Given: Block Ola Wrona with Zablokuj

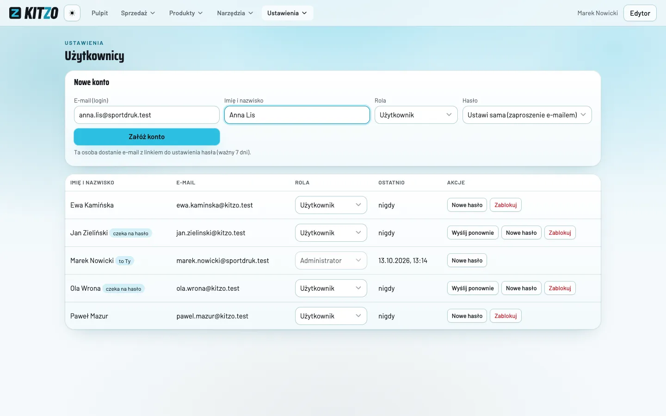Looking at the screenshot, I should (560, 288).
